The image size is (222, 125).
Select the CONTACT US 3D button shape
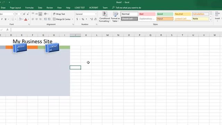coord(52,48)
